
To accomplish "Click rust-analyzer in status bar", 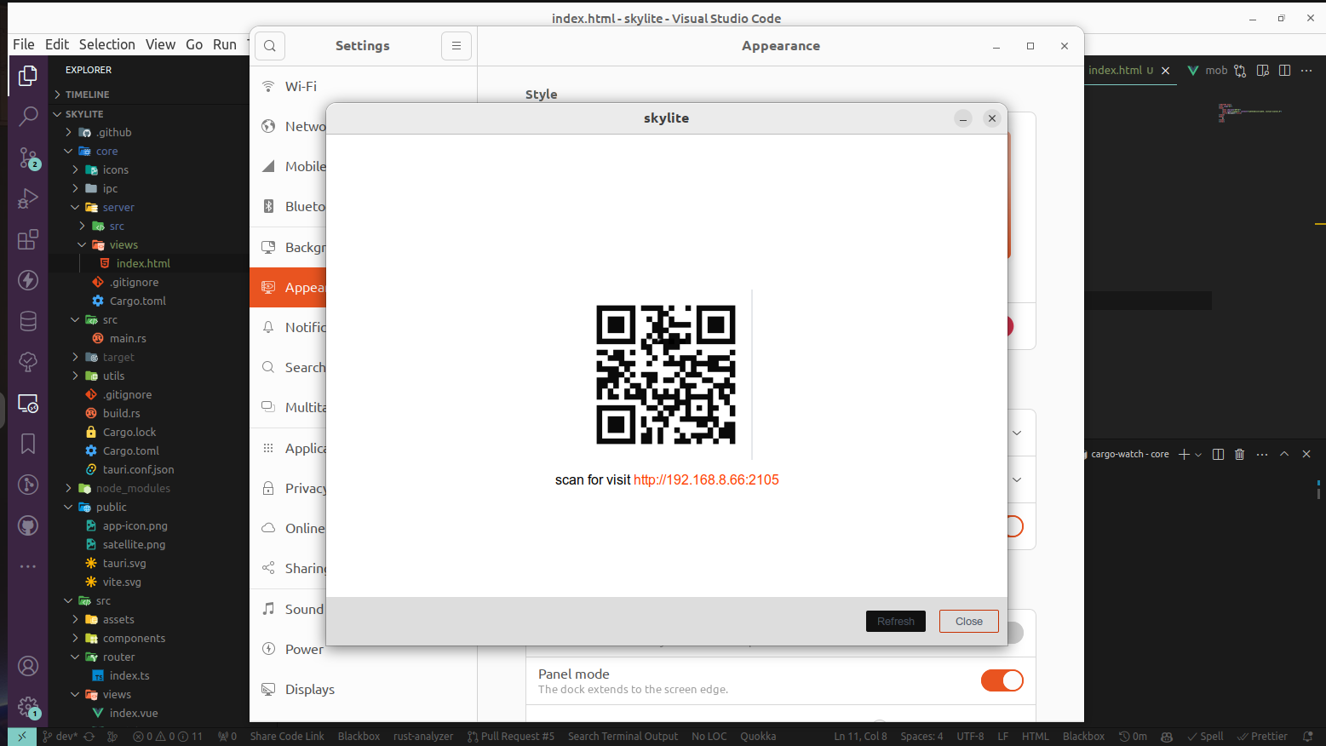I will [x=423, y=737].
